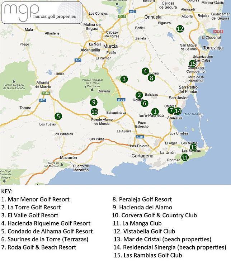This screenshot has width=231, height=275.
Task: Click marker 11 near Portman
Action: (x=185, y=157)
